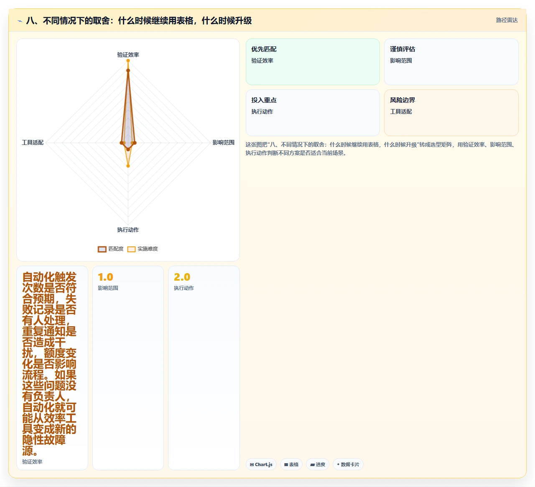This screenshot has width=535, height=487.
Task: Click the 执行动作 radar axis label
Action: point(128,230)
